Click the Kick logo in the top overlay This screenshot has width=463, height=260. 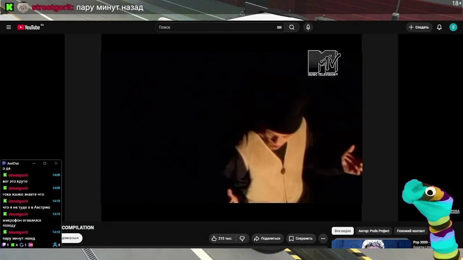pyautogui.click(x=9, y=7)
